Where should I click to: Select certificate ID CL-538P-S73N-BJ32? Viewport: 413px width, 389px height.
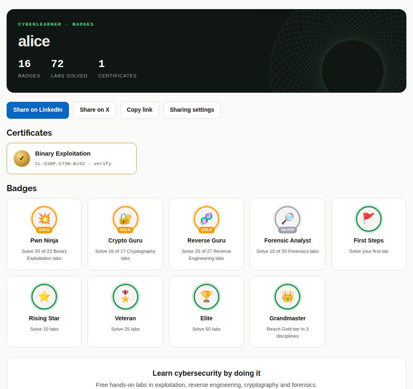(60, 163)
